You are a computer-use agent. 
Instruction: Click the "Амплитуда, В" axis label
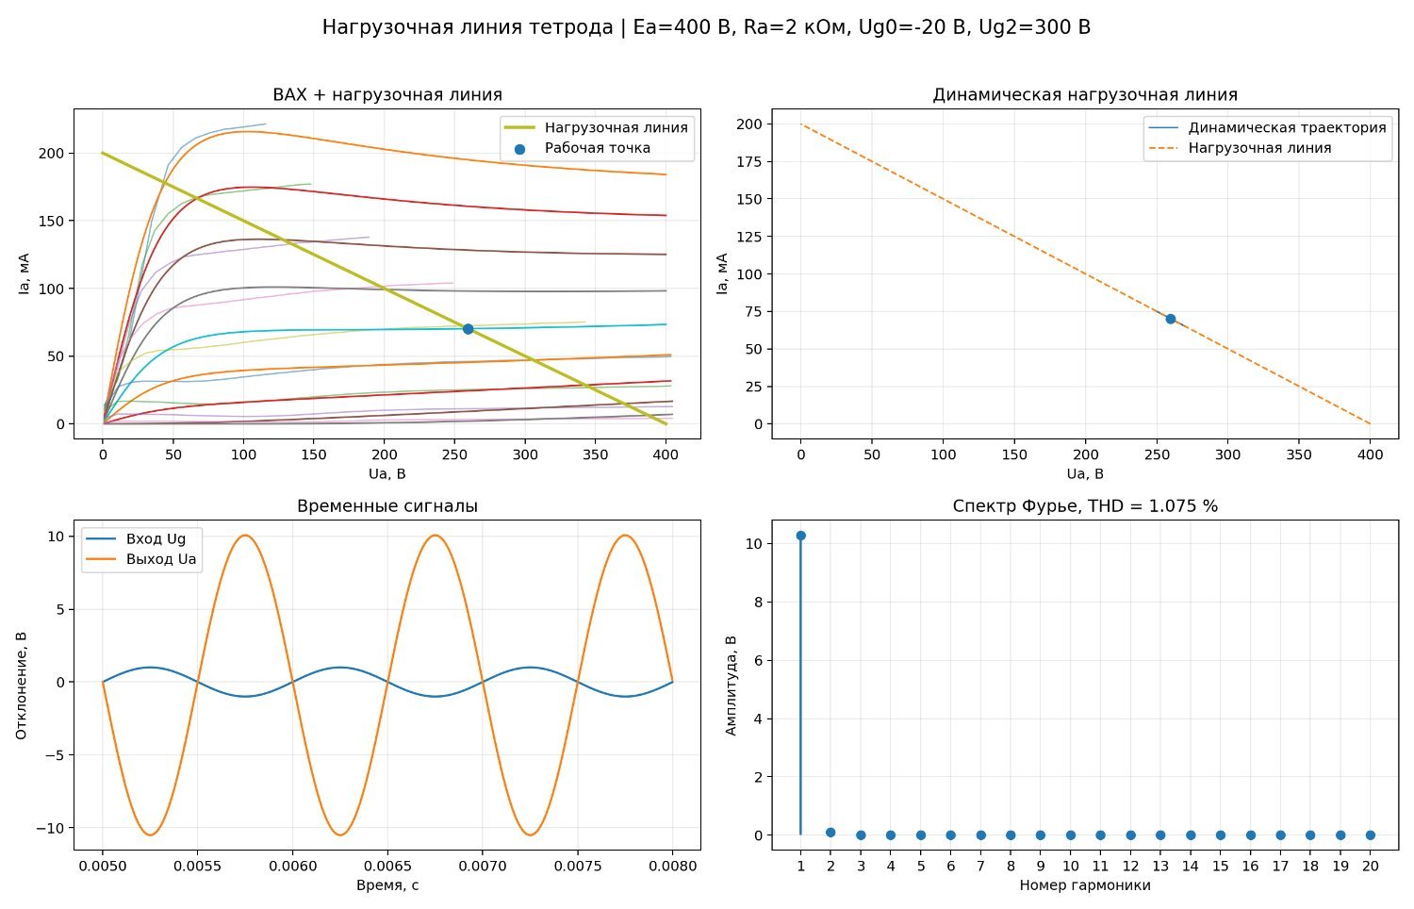pos(731,685)
